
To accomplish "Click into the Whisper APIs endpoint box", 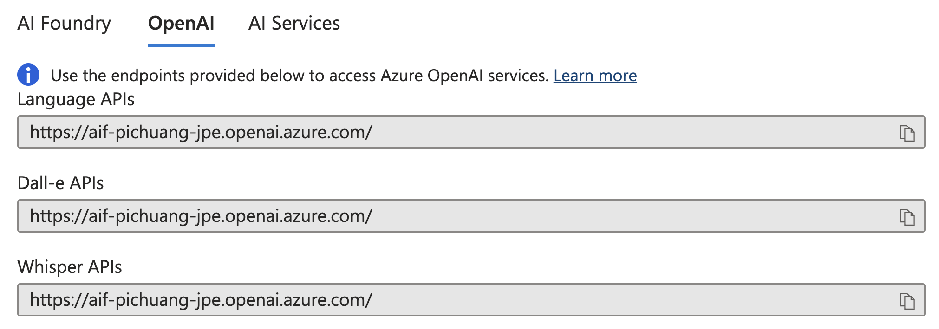I will tap(604, 300).
